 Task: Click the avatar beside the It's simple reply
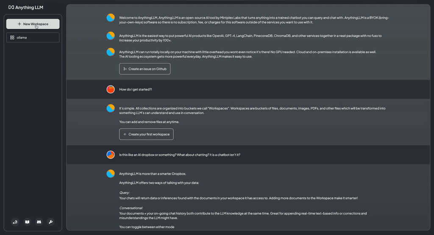(111, 108)
